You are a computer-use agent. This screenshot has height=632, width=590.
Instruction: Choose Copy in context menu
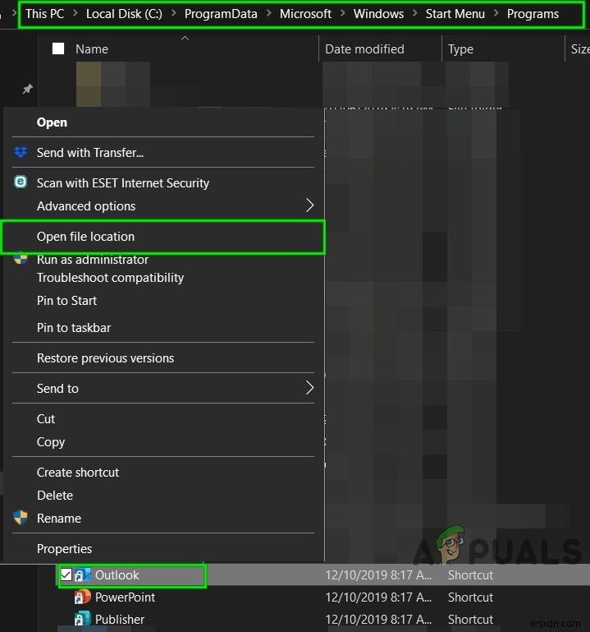pyautogui.click(x=51, y=442)
